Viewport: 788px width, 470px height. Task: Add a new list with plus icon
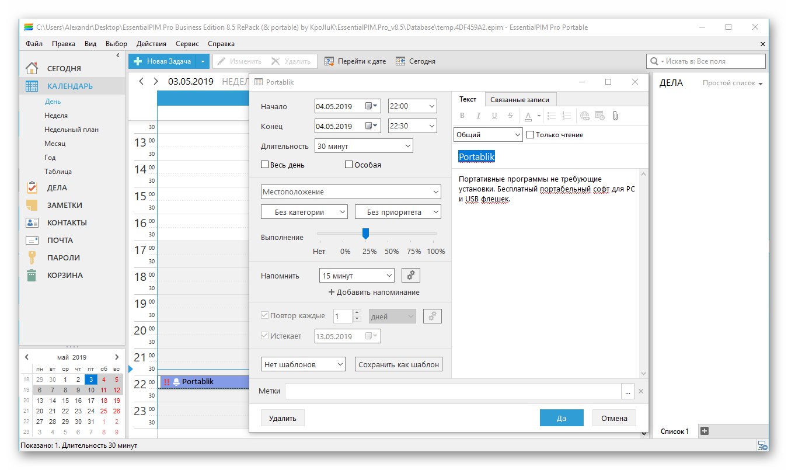click(x=704, y=431)
